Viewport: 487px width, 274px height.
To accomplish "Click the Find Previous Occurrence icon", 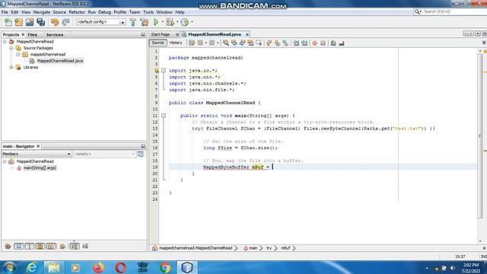I will (x=234, y=43).
